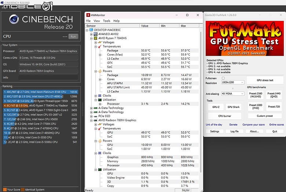Screen dimensions: 286x192
Task: Click the DESKTOP-NAOEB5C computer icon
Action: pos(91,30)
